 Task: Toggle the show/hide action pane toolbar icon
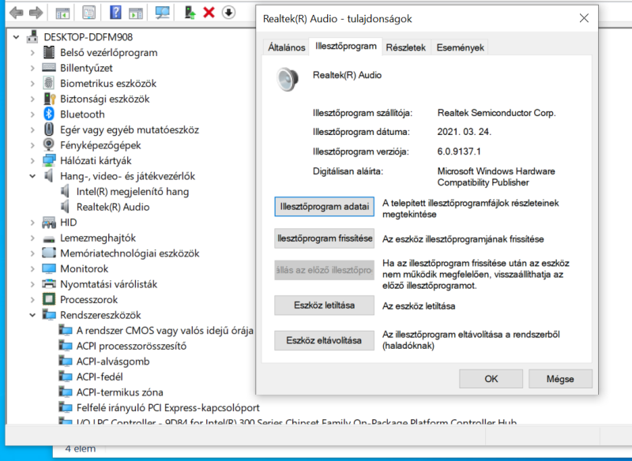pos(136,13)
